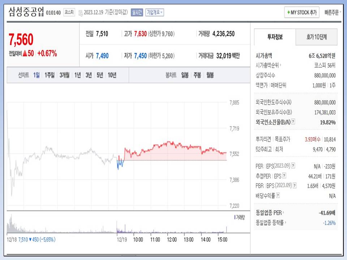
Task: Open help icon next to 배당수익률
Action: pyautogui.click(x=278, y=195)
